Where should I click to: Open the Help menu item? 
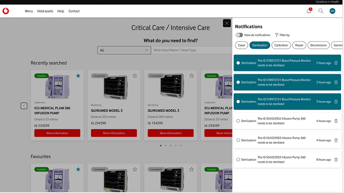pos(61,11)
